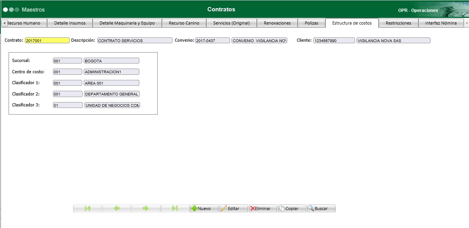
Task: Click the UNIDAD DE NEGOCIOS field
Action: pos(112,105)
